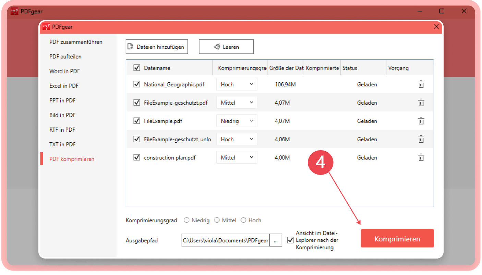
Task: Open compression dropdown for National_Geographic.pdf
Action: click(x=237, y=84)
